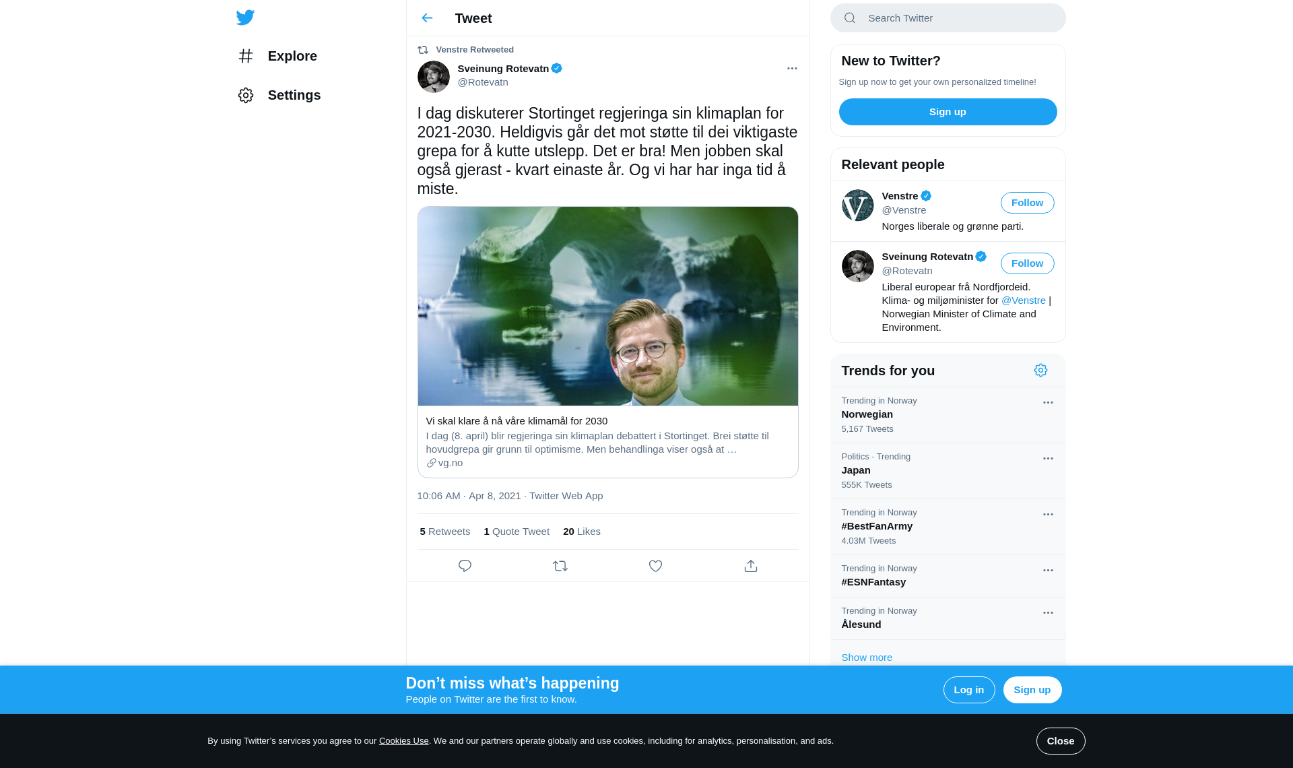
Task: Click Rotevatn's verified badge in Relevant people
Action: [x=981, y=257]
